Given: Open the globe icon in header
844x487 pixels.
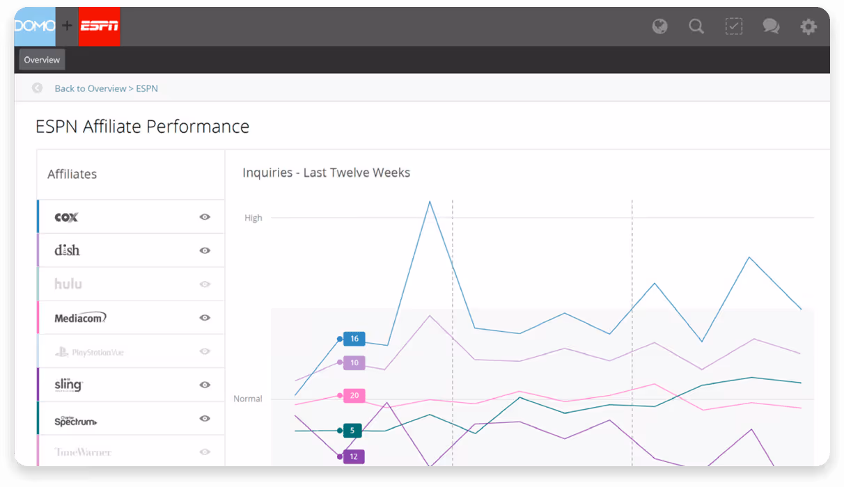Looking at the screenshot, I should tap(659, 26).
